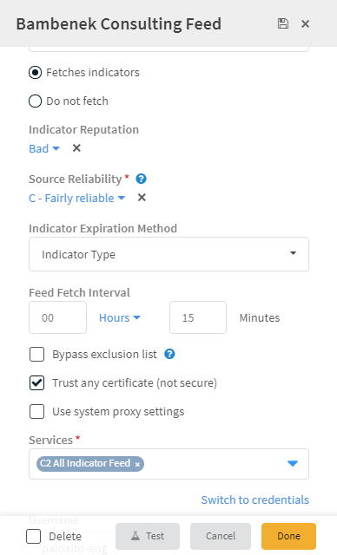Clear the C - Fairly reliable selection
Viewport: 337px width, 555px height.
click(142, 198)
